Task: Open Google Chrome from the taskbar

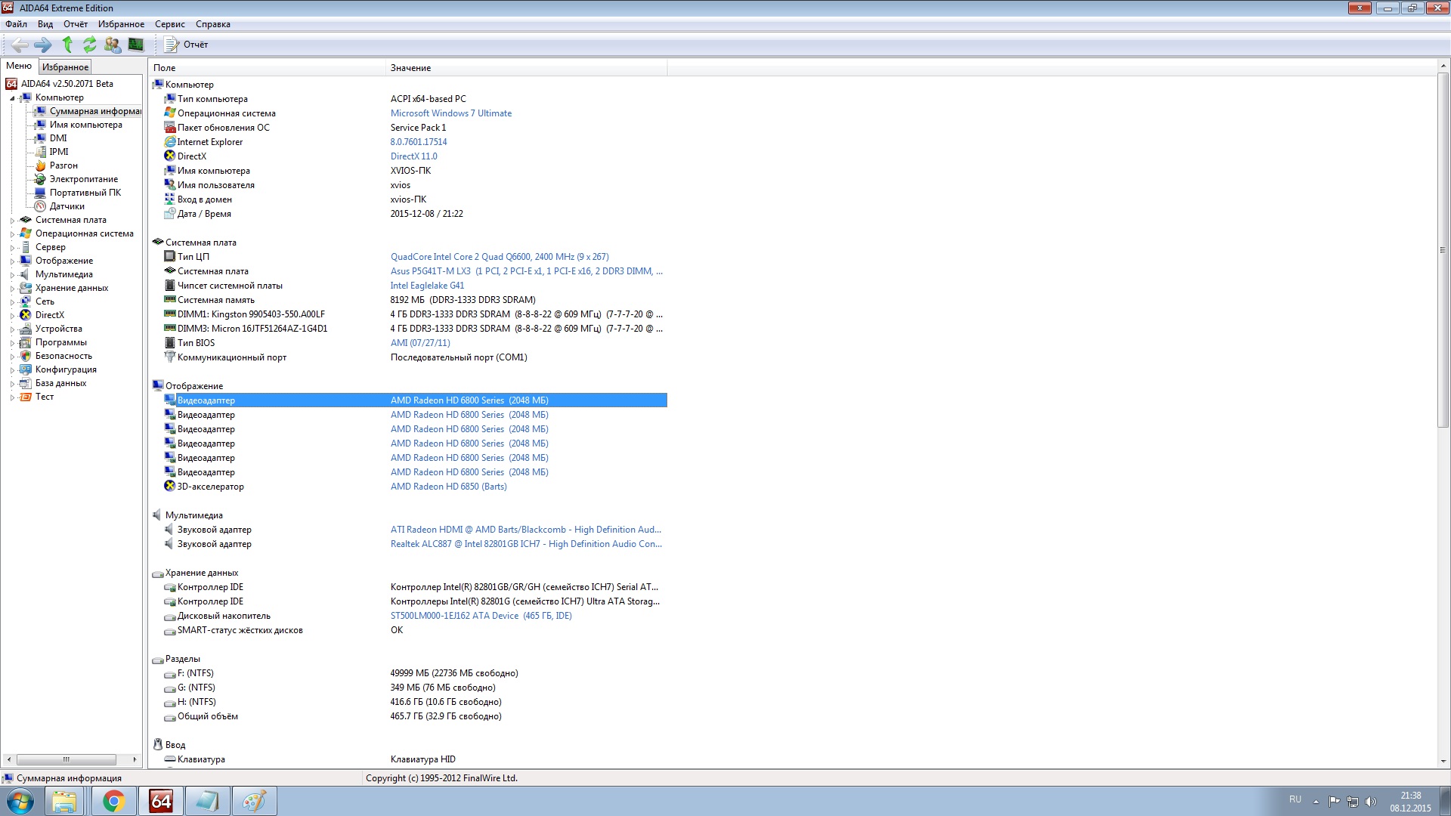Action: pos(113,801)
